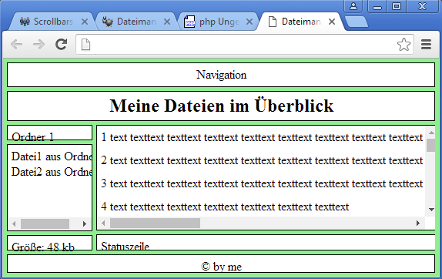This screenshot has width=442, height=279.
Task: Click the up arrow of text area scrollbar
Action: click(x=431, y=133)
